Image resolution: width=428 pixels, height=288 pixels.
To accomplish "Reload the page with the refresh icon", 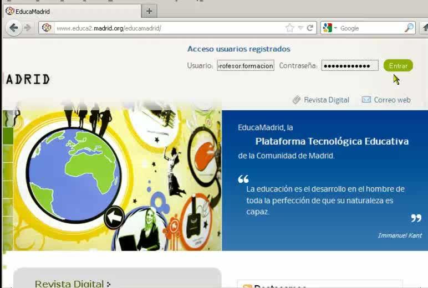I will pos(310,28).
